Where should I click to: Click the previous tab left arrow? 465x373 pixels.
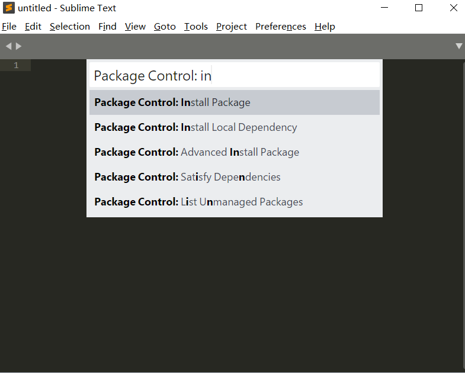pyautogui.click(x=8, y=46)
